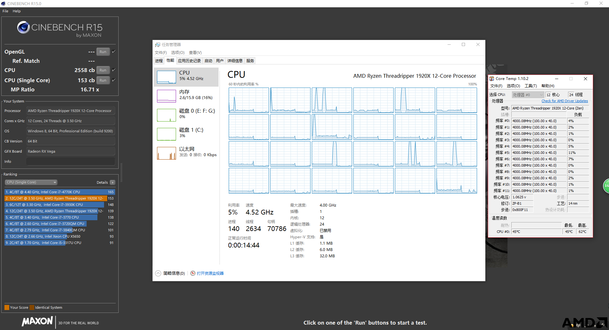Click the first logical processor graph

pos(249,100)
